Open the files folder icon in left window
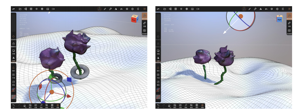The width and height of the screenshot is (300, 112). coord(20,9)
